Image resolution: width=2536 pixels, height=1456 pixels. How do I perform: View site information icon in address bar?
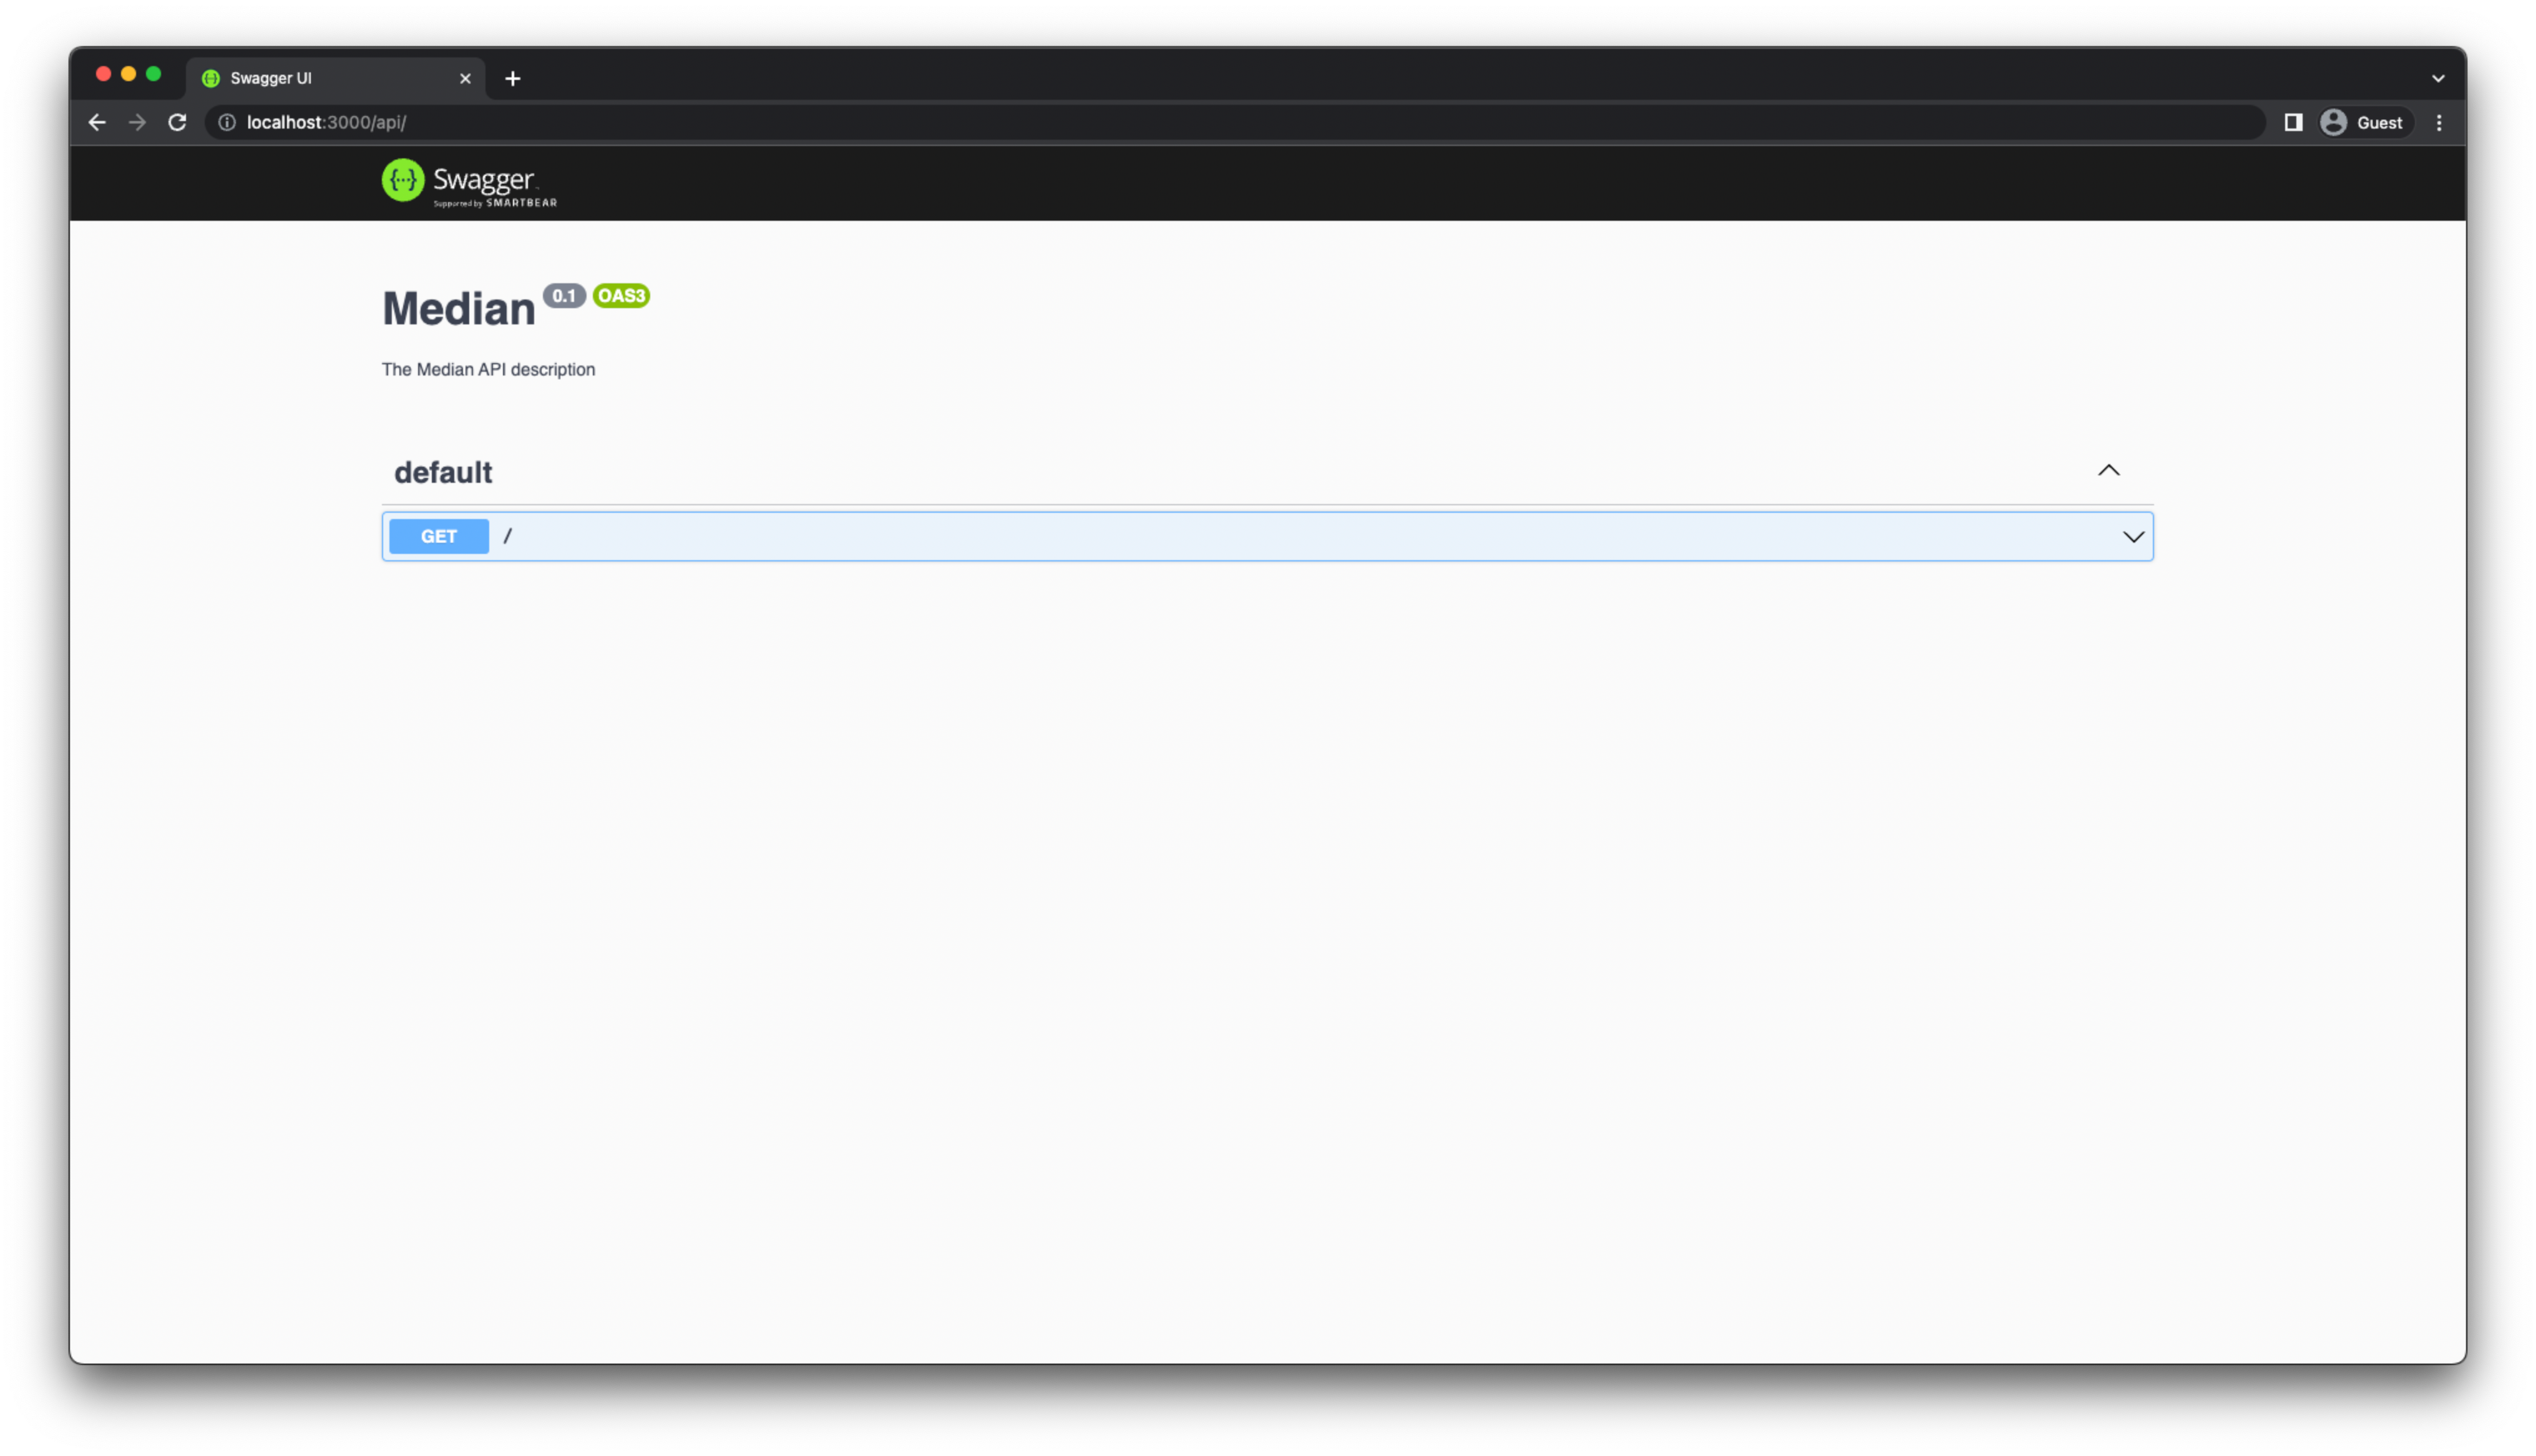click(x=227, y=122)
